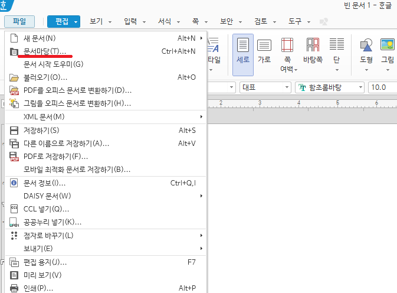Expand the 입력 dropdown arrow
397x293 pixels.
point(144,22)
